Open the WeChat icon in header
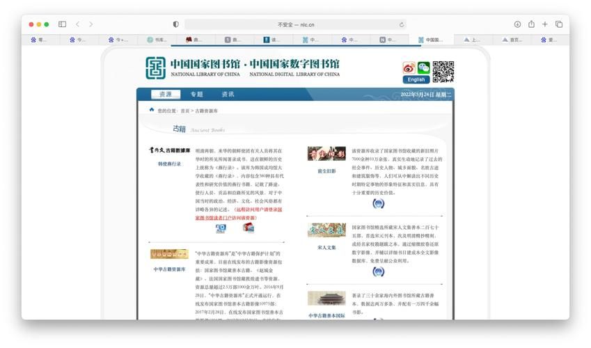591x348 pixels. pyautogui.click(x=423, y=68)
